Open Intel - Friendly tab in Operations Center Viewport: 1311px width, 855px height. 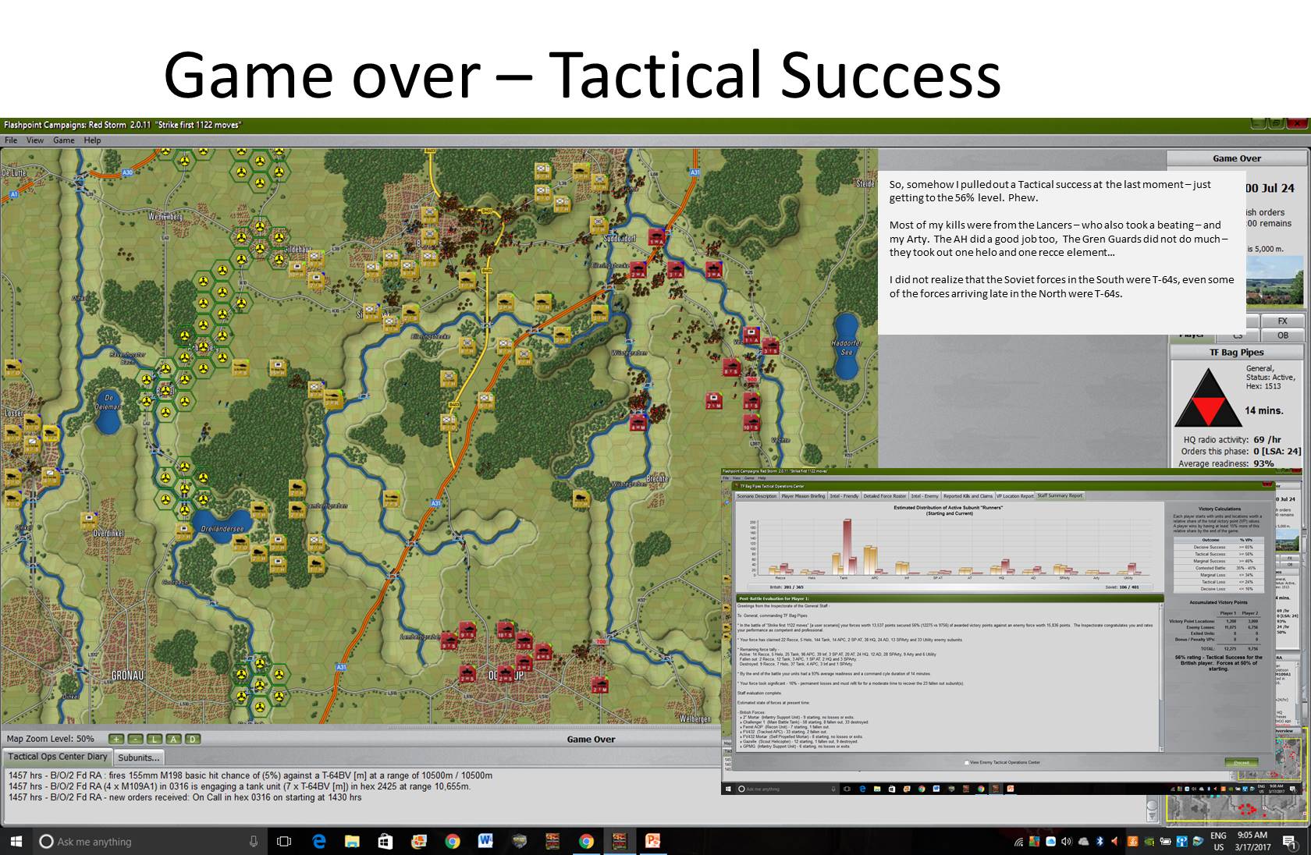(844, 496)
